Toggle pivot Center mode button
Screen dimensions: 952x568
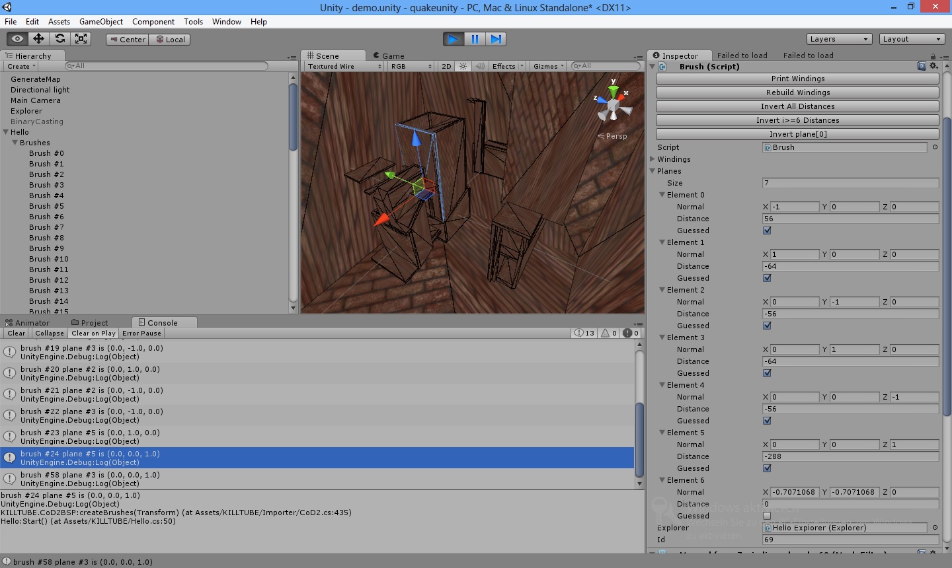point(128,40)
